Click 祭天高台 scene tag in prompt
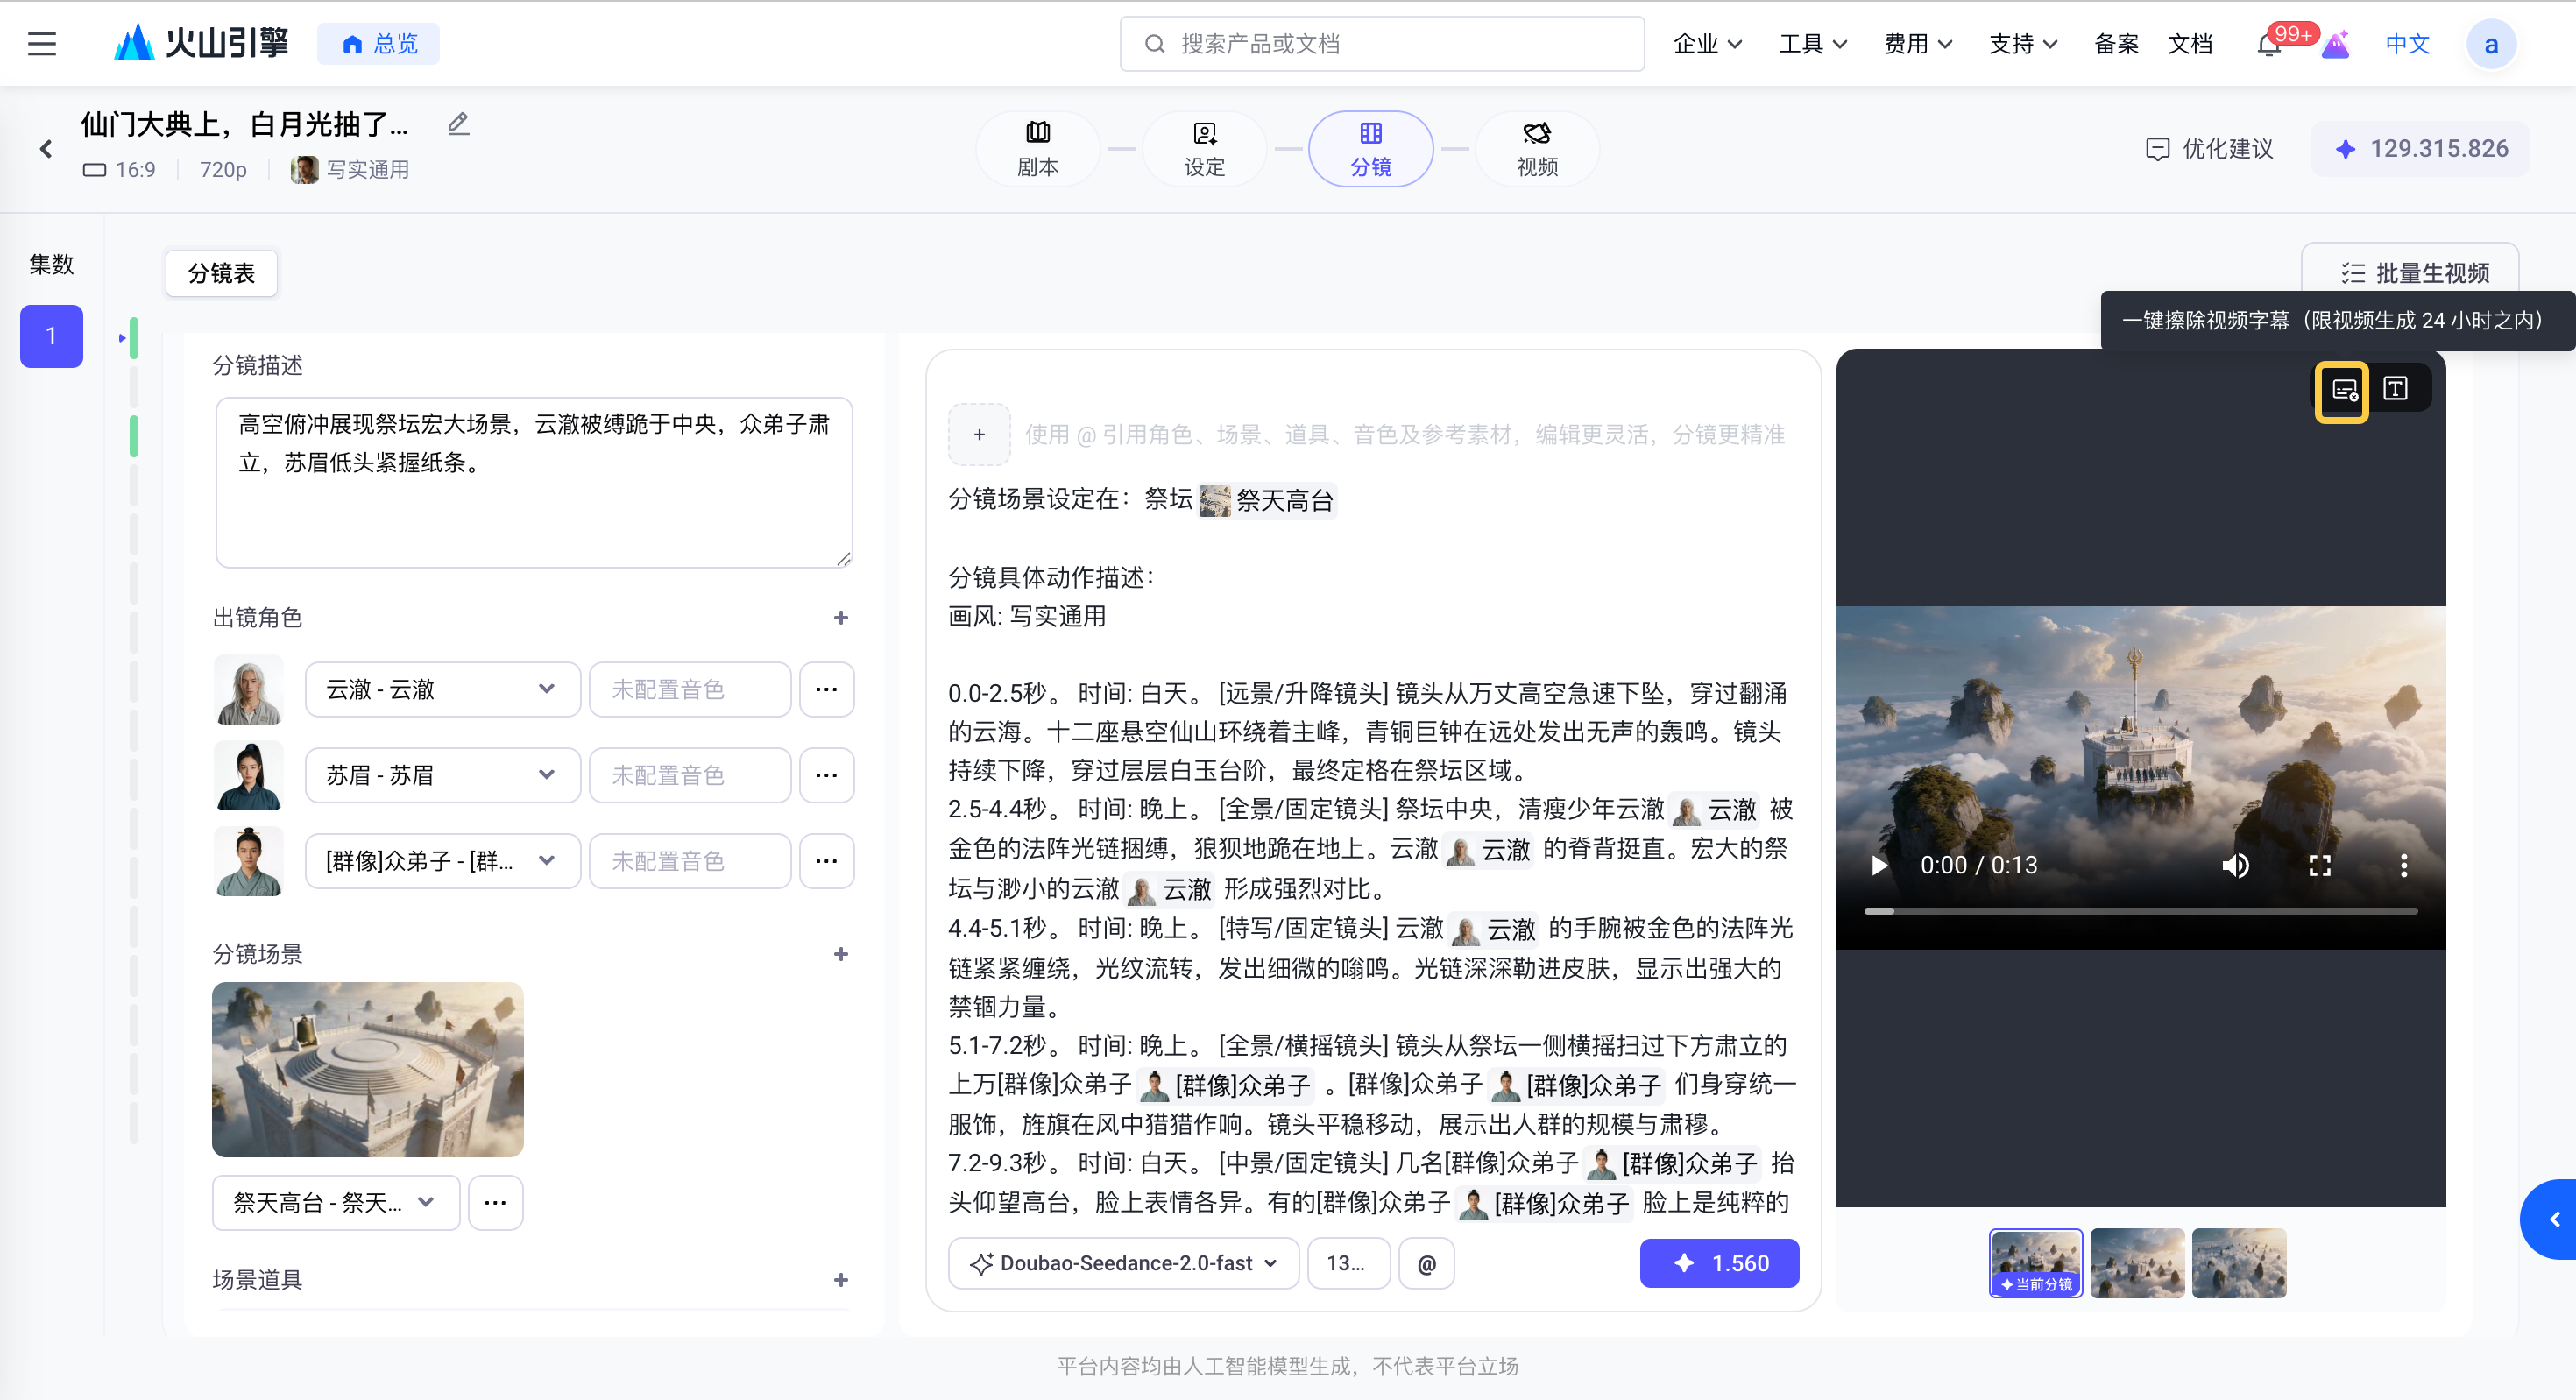Screen dimensions: 2576x1400 [1267, 500]
